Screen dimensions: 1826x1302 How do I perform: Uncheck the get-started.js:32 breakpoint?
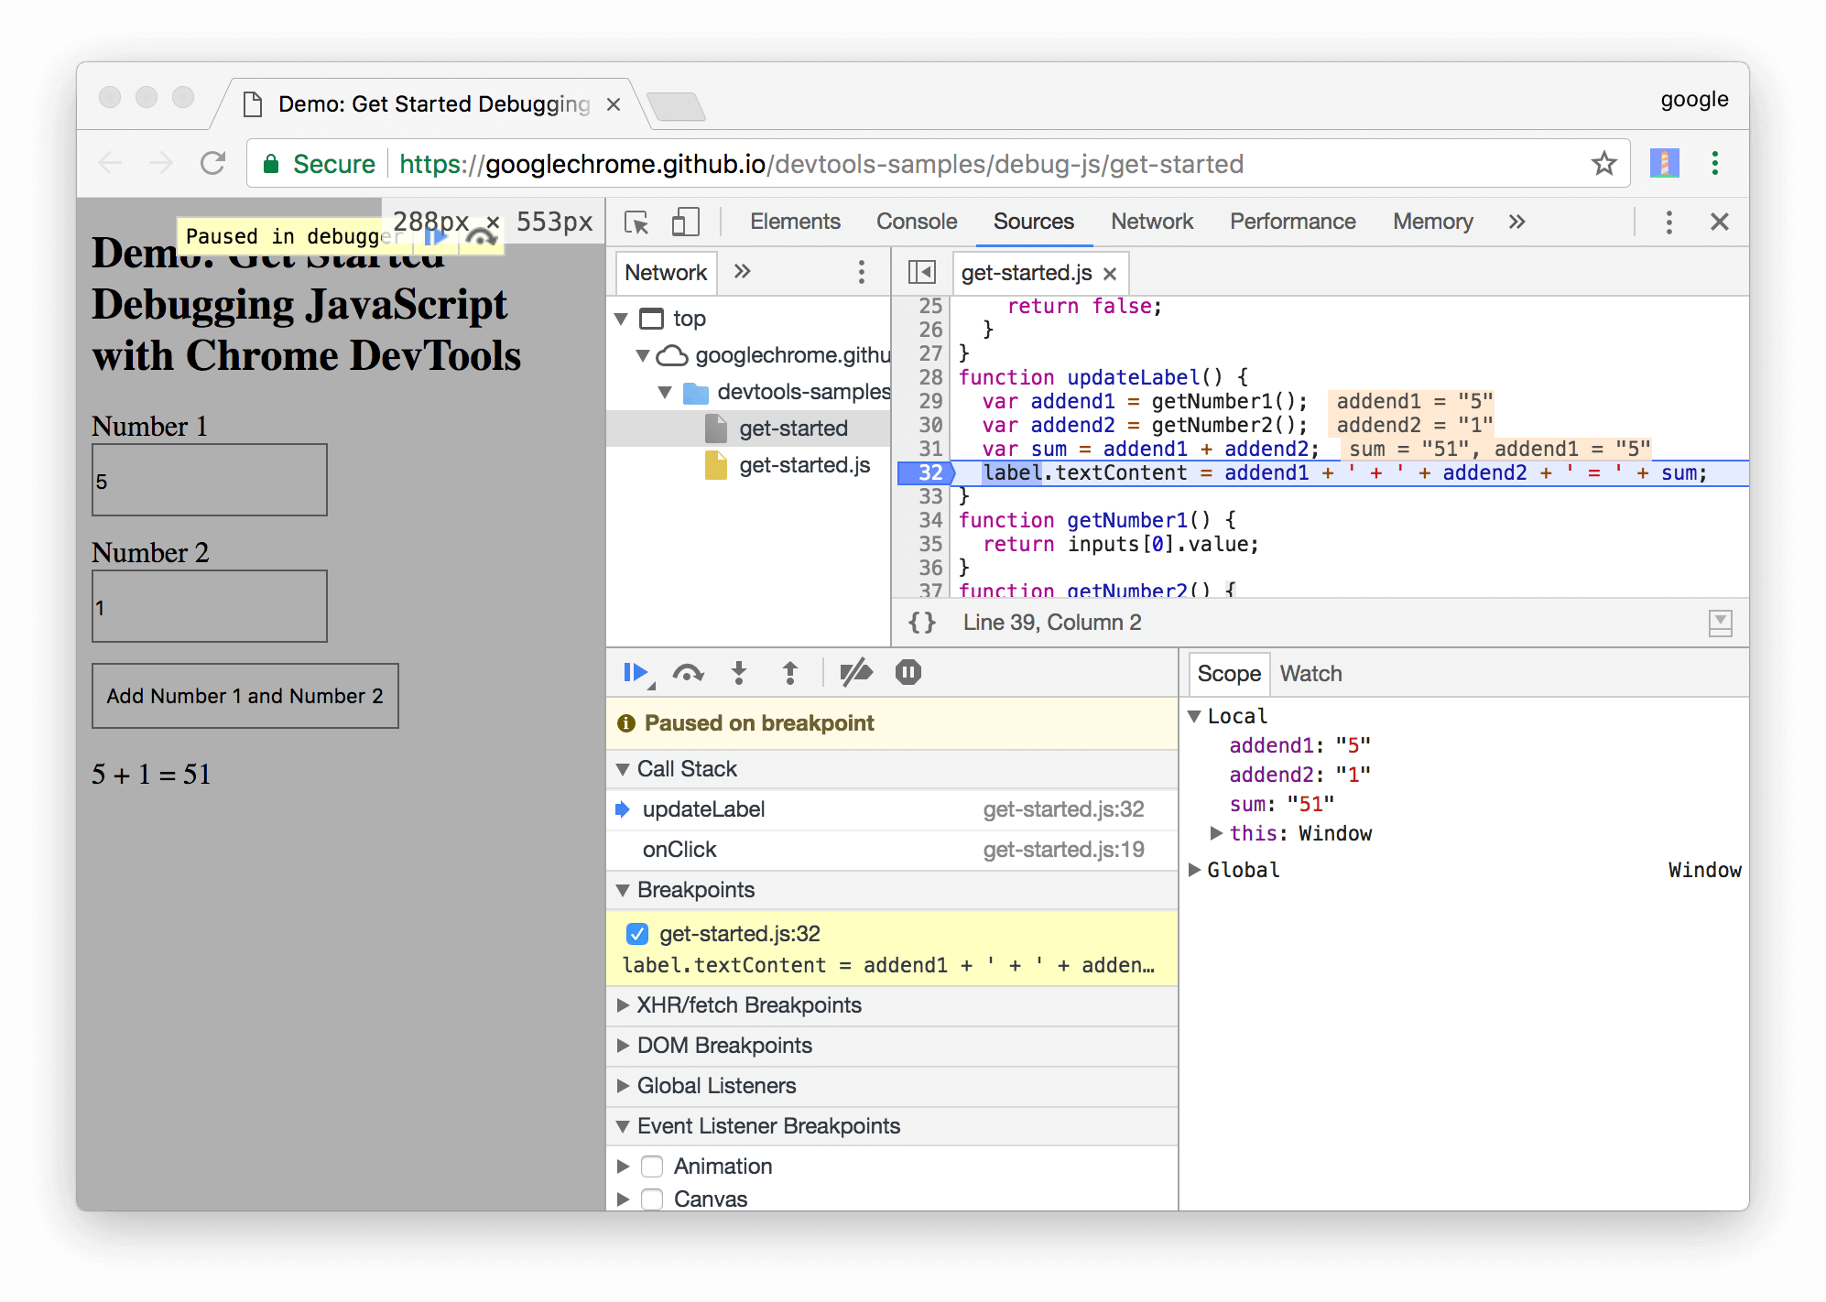tap(636, 933)
